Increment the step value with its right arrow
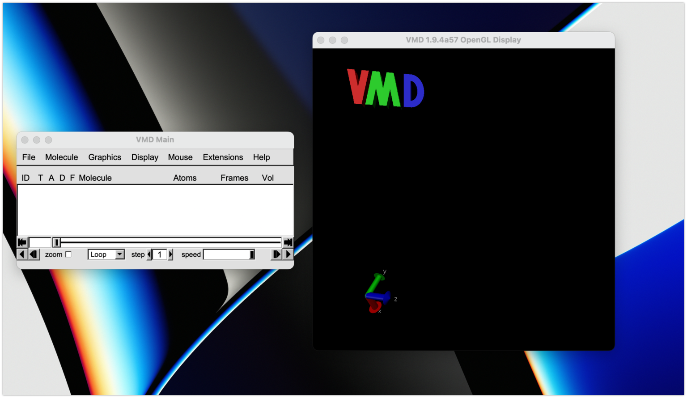This screenshot has height=398, width=687. pyautogui.click(x=170, y=254)
